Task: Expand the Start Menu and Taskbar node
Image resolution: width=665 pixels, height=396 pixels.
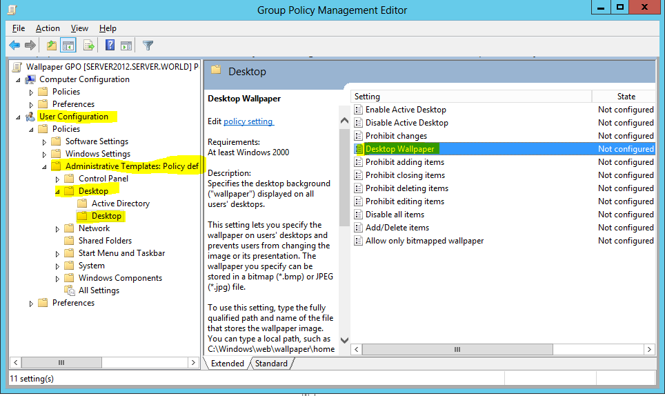Action: pos(58,253)
